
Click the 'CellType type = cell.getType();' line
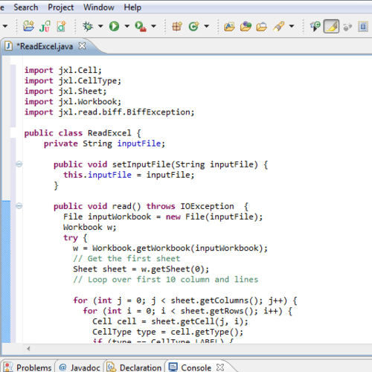pyautogui.click(x=167, y=332)
